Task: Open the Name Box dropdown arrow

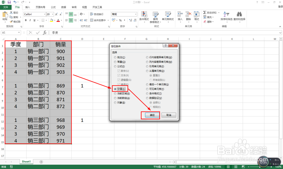Action: click(19, 33)
